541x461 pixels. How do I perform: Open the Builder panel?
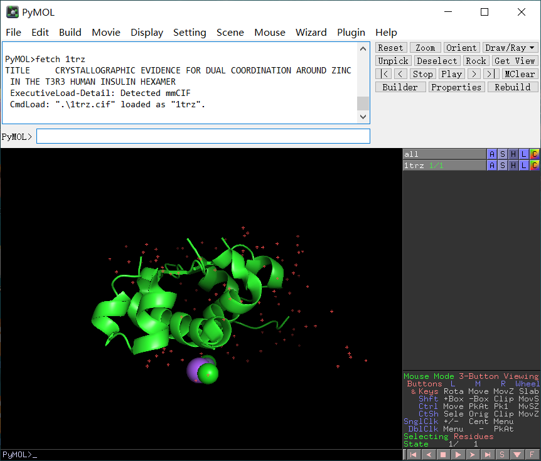pyautogui.click(x=400, y=87)
